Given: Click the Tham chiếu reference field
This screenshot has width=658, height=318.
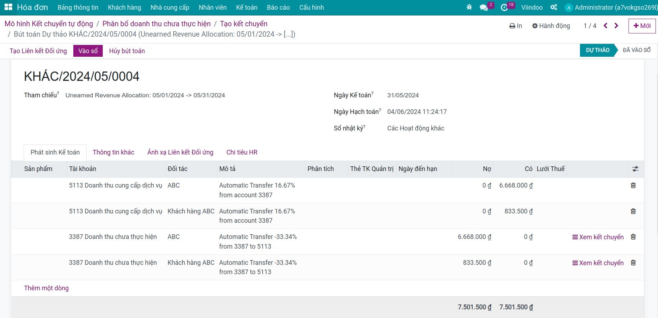Looking at the screenshot, I should pyautogui.click(x=145, y=95).
